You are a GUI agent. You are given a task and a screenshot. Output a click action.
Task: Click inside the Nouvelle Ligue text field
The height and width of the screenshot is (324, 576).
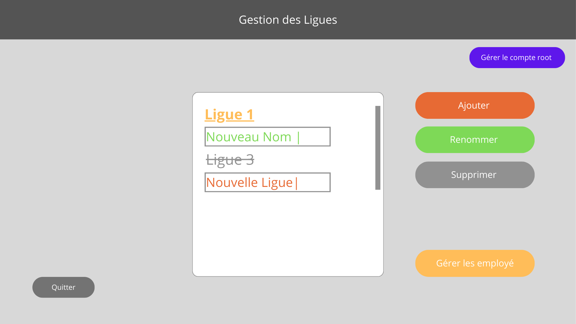[267, 182]
